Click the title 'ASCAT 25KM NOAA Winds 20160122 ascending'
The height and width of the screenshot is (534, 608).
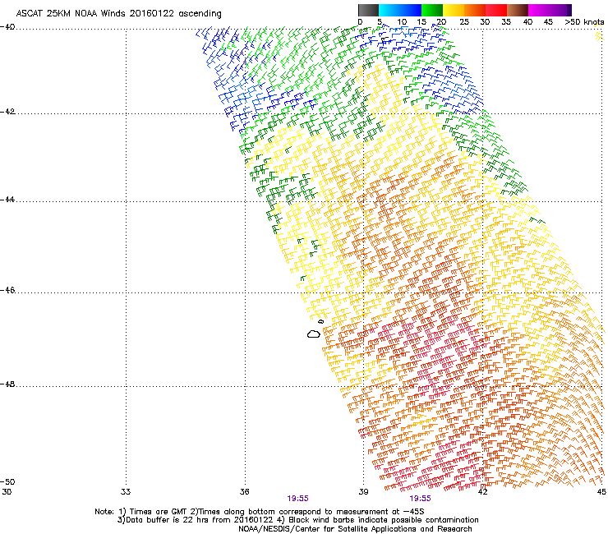(118, 13)
